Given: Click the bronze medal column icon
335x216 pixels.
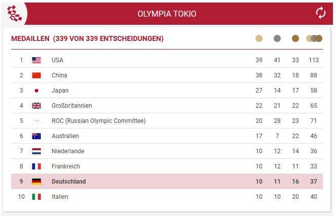Looking at the screenshot, I should 295,38.
